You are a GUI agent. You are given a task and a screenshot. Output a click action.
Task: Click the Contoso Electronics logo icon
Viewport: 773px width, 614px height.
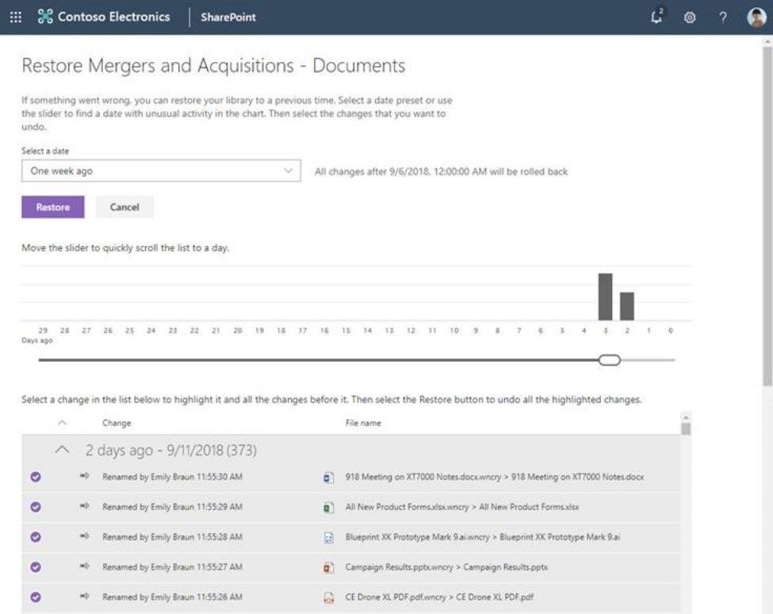tap(45, 17)
